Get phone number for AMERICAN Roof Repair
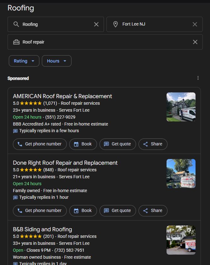 [x=40, y=144]
